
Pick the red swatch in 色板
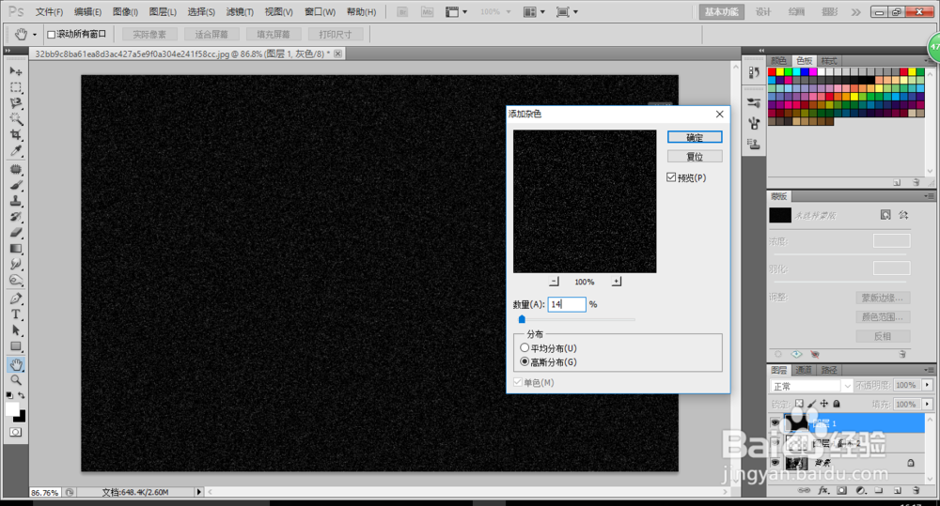772,72
